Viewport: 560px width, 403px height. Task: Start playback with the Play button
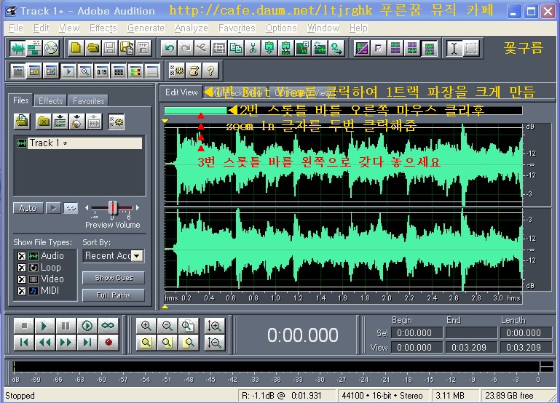coord(44,326)
